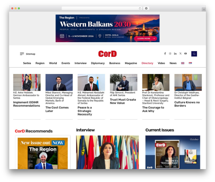Open the World menu item

point(53,63)
